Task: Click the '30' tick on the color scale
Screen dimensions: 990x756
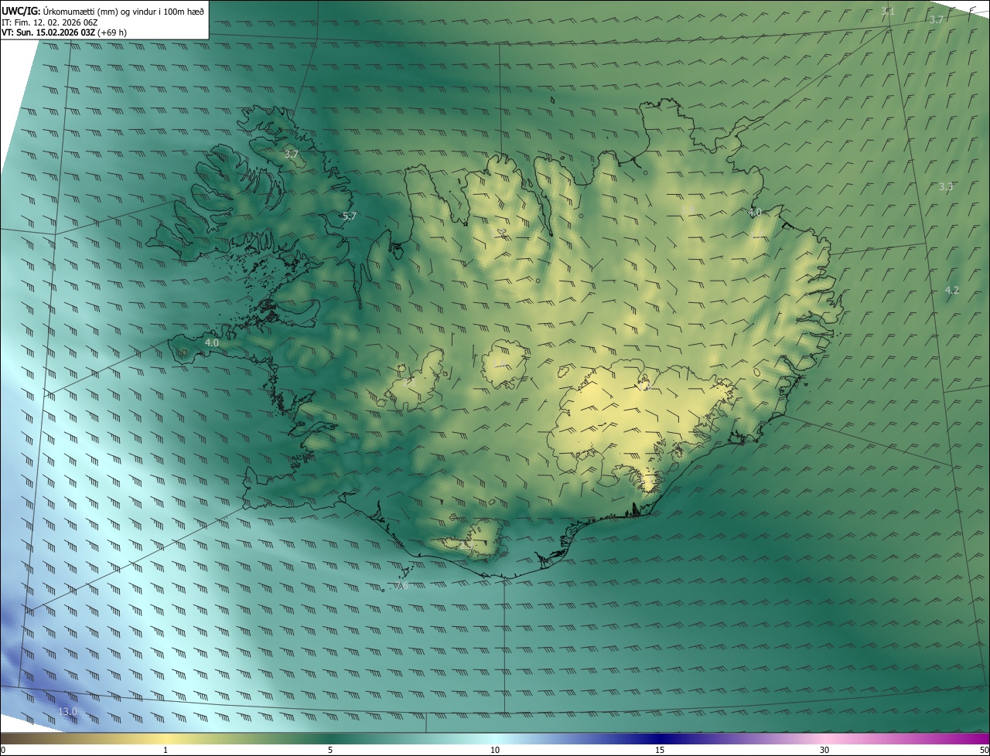Action: 824,750
